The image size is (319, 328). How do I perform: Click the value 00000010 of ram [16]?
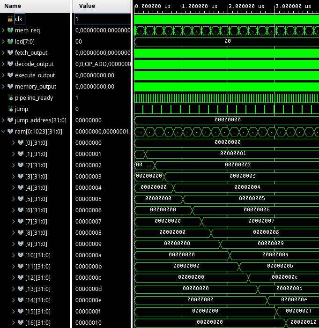(x=89, y=323)
